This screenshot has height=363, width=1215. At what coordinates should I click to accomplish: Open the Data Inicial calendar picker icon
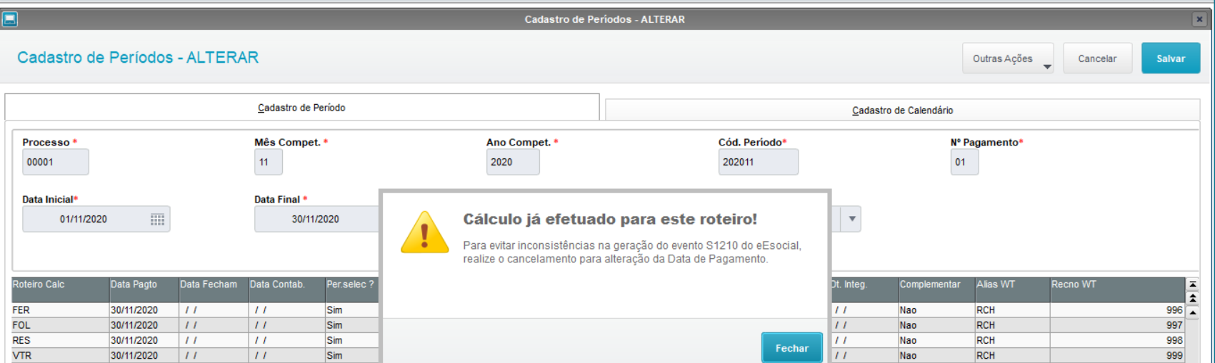157,220
